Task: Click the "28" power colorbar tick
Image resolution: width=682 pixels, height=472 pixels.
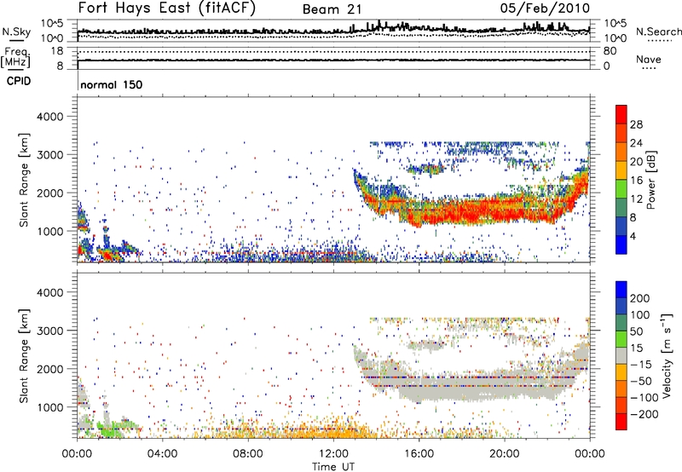Action: (x=636, y=124)
